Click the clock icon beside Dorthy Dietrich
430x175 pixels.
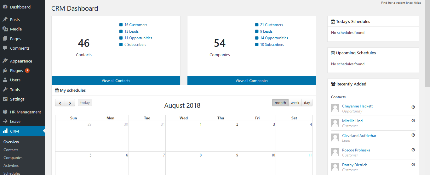pos(413,165)
